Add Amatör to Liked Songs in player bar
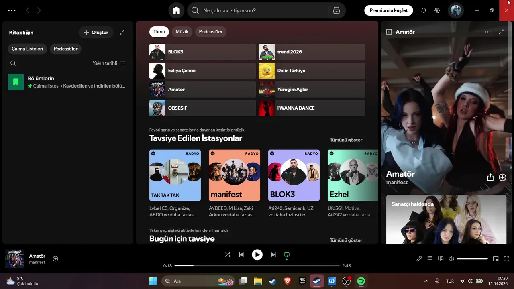 click(x=55, y=259)
